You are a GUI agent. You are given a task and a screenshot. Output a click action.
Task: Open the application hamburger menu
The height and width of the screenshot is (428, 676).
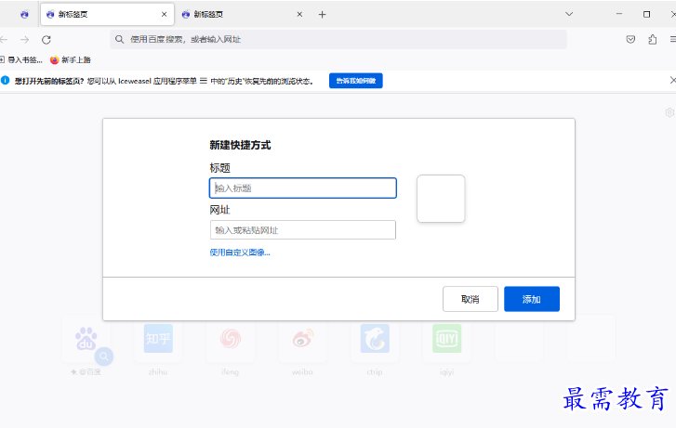click(672, 40)
